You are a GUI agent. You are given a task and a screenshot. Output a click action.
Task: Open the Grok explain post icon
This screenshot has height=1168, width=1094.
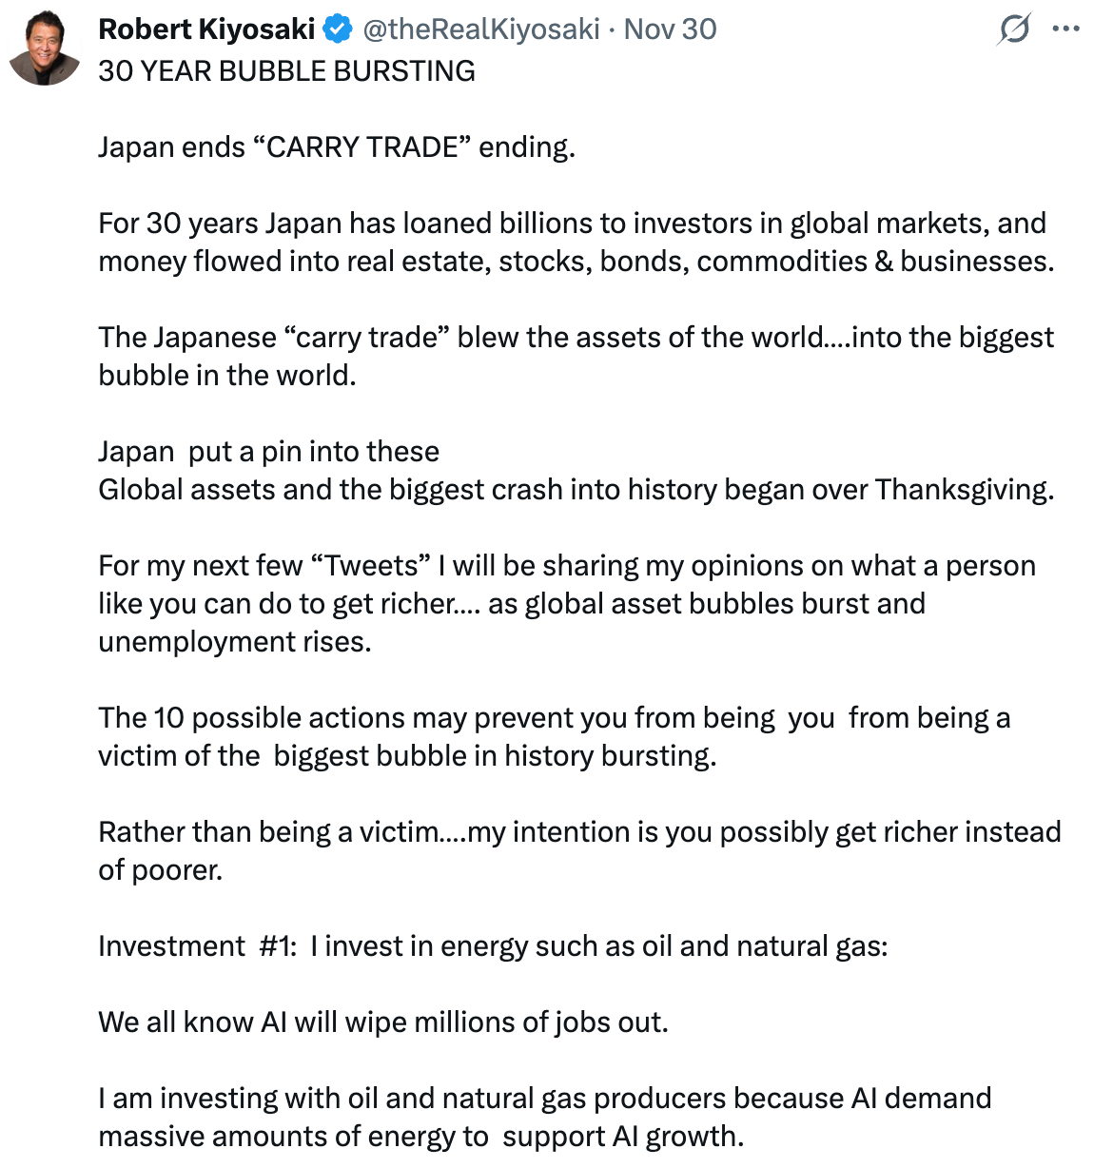click(x=1014, y=29)
